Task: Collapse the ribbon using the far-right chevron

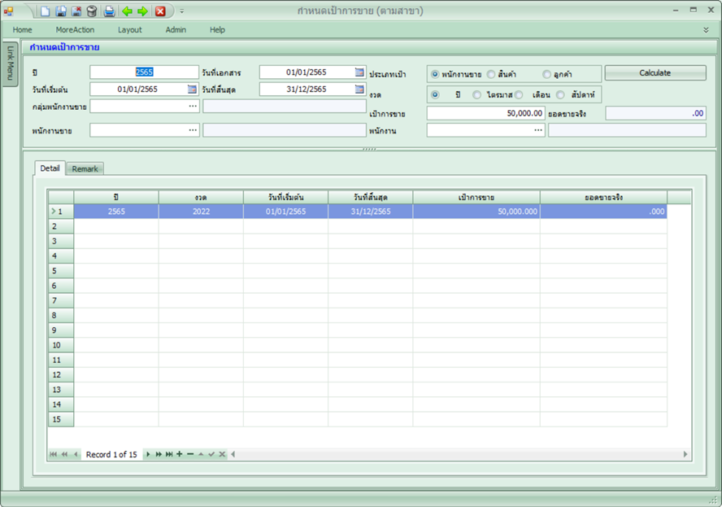Action: pyautogui.click(x=704, y=29)
